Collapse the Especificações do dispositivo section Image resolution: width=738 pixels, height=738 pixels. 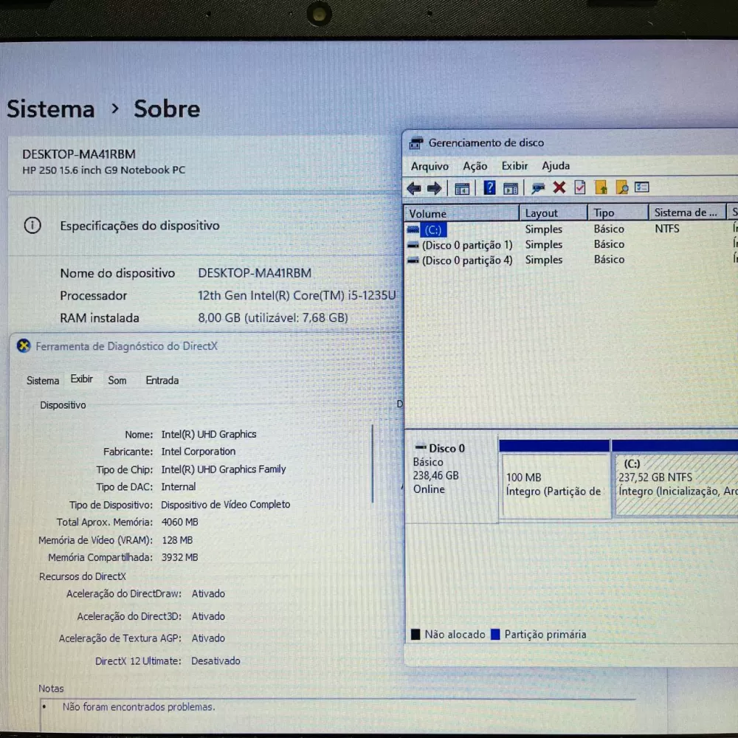[x=204, y=226]
